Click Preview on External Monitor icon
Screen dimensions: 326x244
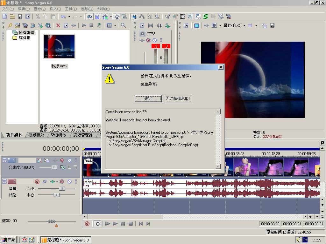tap(196, 25)
